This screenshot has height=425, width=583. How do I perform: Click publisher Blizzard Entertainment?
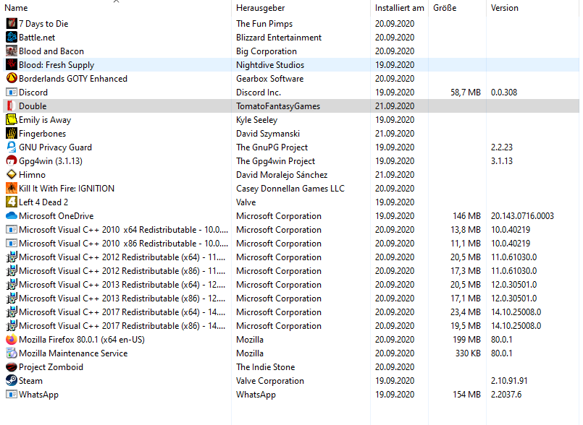279,38
